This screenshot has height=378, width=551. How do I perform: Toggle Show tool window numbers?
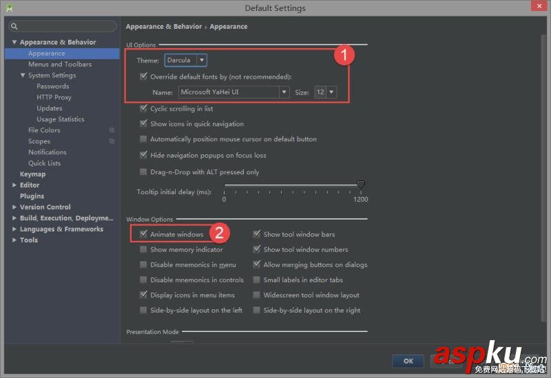pos(257,249)
